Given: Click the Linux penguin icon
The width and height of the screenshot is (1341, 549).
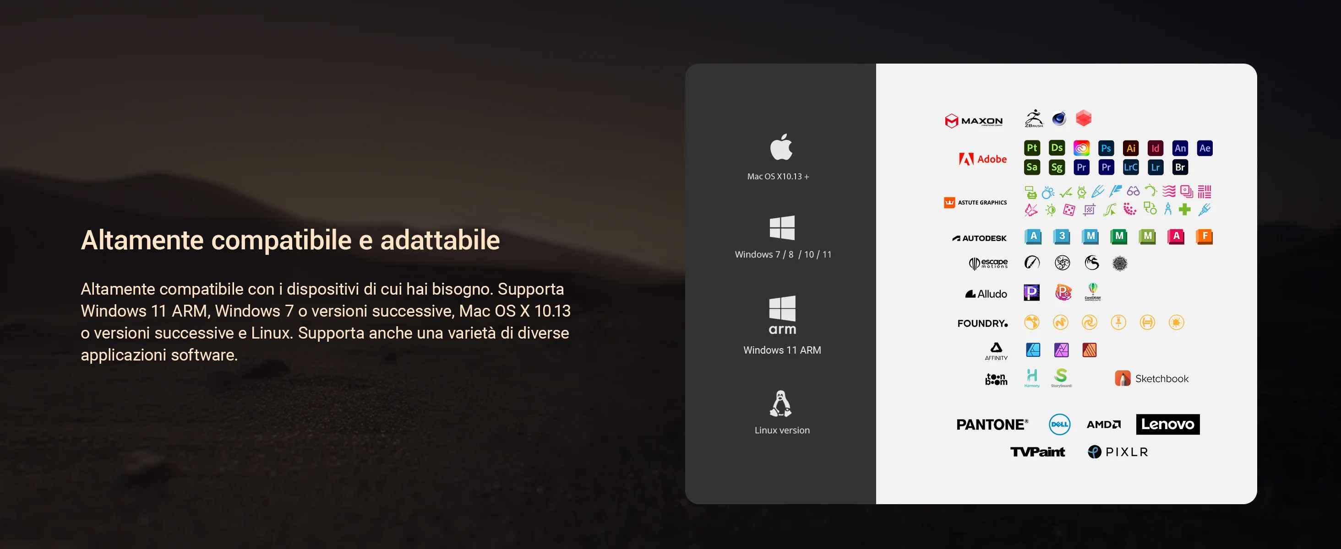Looking at the screenshot, I should pos(781,404).
